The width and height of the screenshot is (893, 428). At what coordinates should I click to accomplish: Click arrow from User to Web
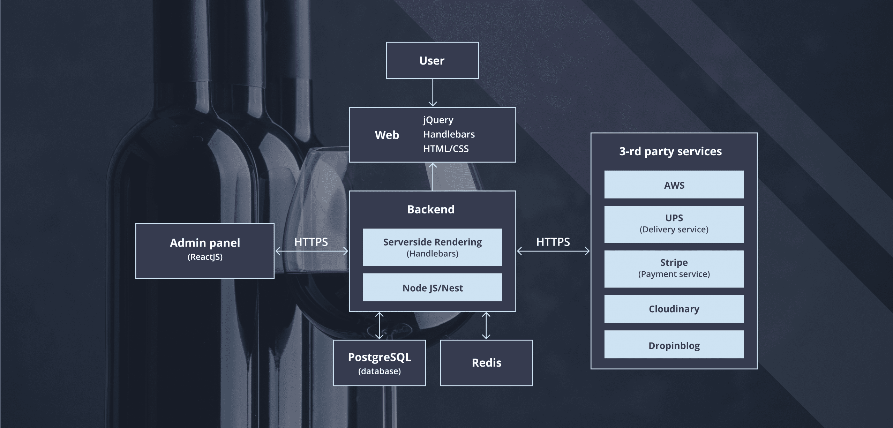pos(433,92)
